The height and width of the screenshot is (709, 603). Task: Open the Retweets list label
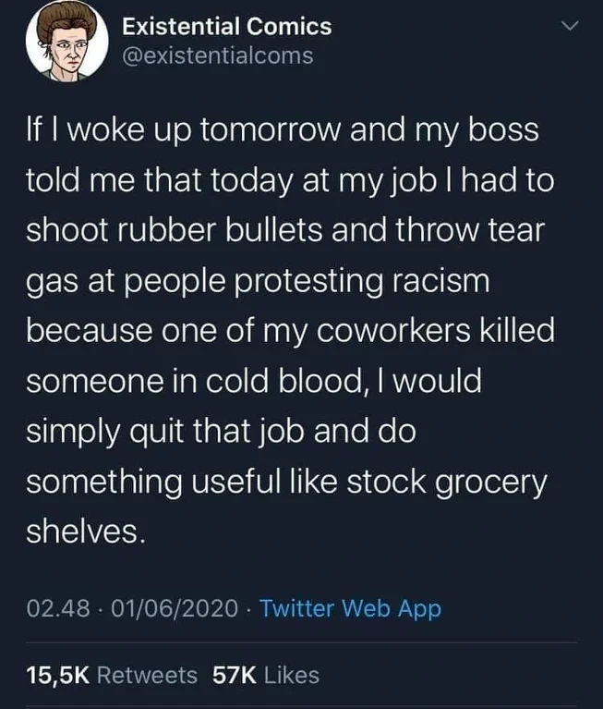click(147, 676)
